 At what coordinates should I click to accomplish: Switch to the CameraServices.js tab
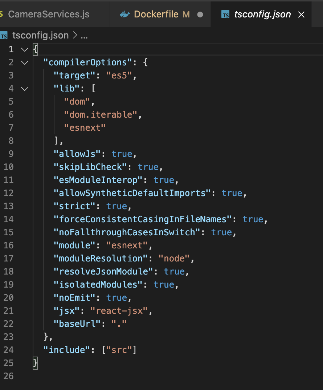click(x=48, y=15)
